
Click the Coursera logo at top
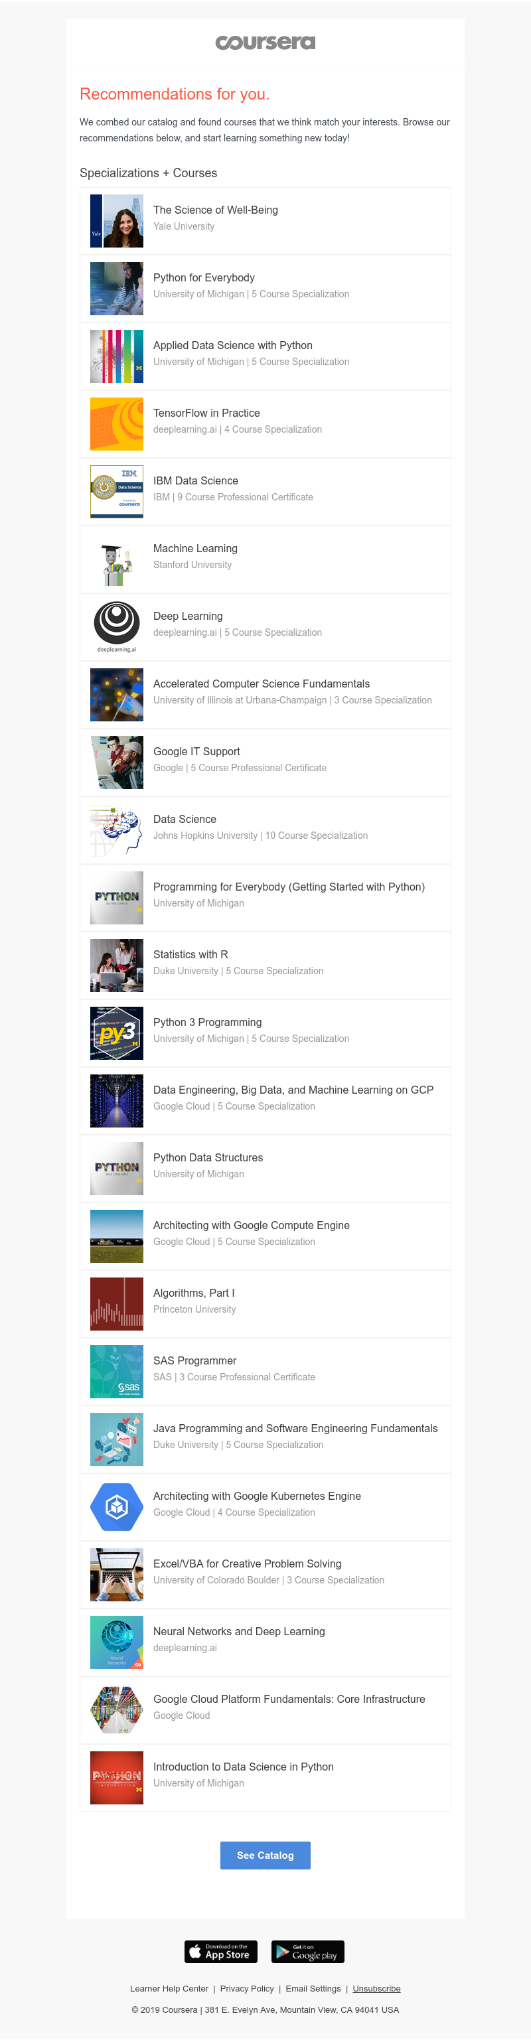click(x=265, y=42)
